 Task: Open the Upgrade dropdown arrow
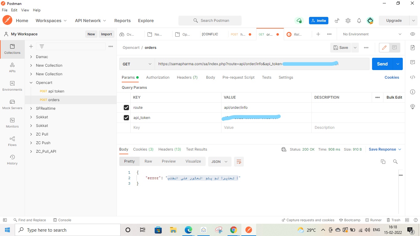pyautogui.click(x=413, y=21)
